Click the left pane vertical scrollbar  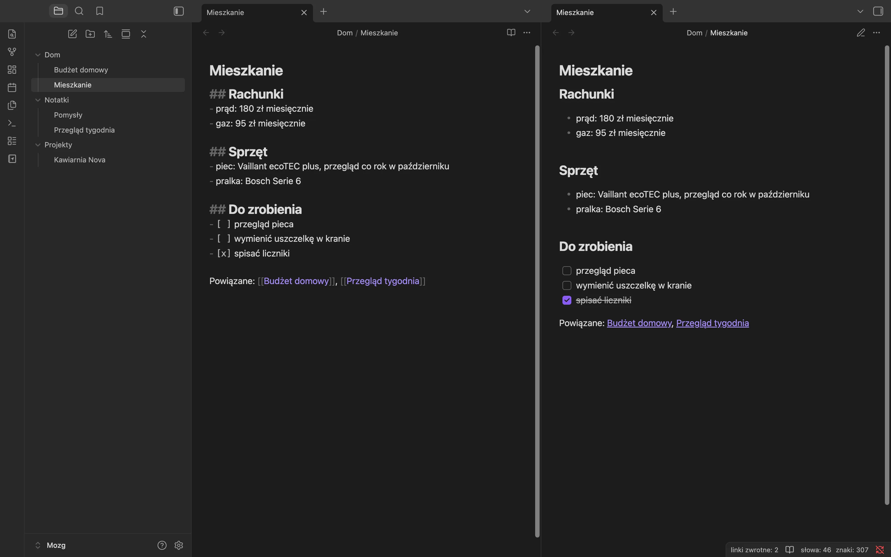(537, 291)
